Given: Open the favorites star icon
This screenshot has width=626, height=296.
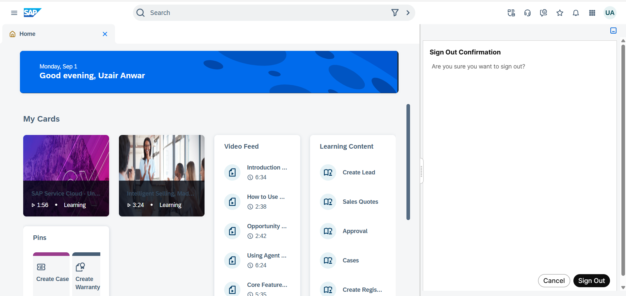Looking at the screenshot, I should point(560,13).
